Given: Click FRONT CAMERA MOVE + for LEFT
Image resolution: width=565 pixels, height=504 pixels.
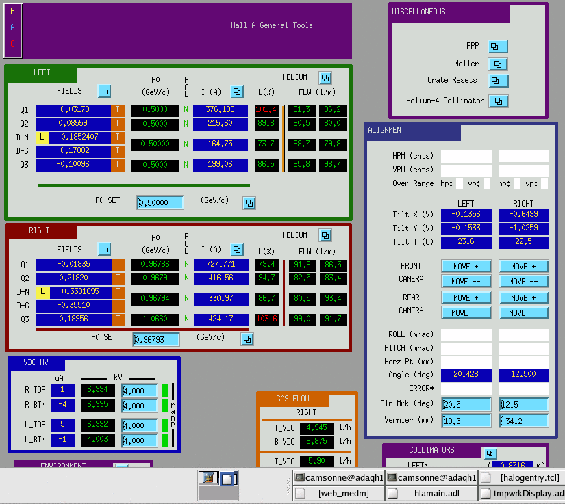Looking at the screenshot, I should 466,267.
